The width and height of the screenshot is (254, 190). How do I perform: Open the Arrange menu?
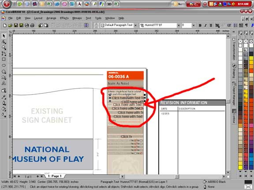51,18
